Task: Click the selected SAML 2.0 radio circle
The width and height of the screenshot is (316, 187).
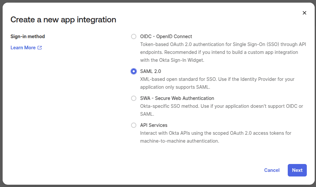Action: (134, 71)
